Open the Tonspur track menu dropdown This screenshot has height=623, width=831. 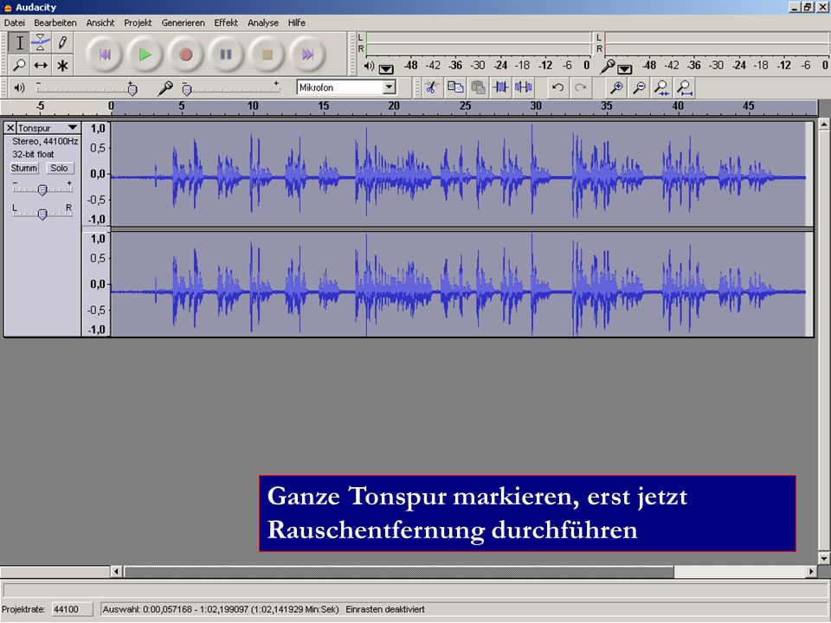[x=73, y=128]
